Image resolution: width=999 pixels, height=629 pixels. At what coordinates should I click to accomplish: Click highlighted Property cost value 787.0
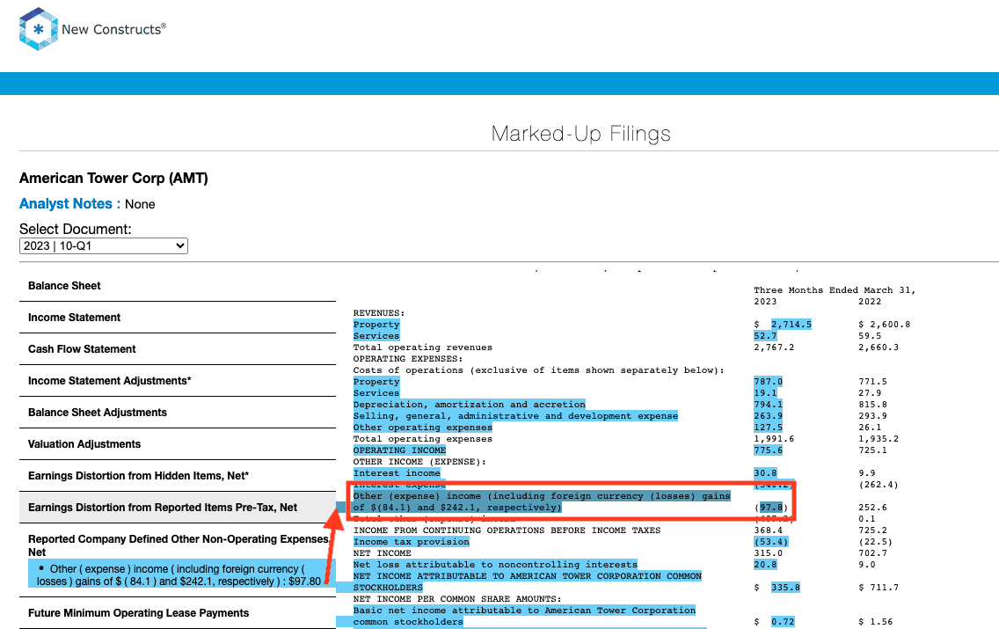(x=768, y=382)
